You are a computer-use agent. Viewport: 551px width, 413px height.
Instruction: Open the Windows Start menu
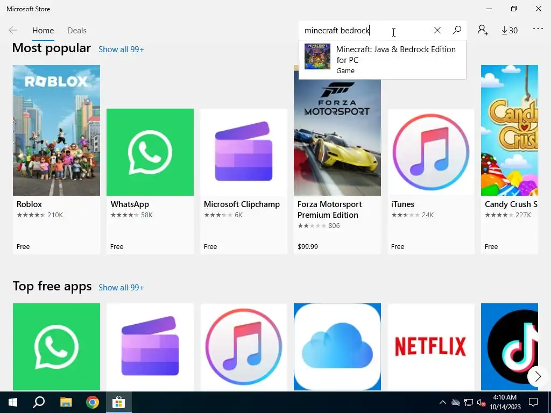pos(13,402)
